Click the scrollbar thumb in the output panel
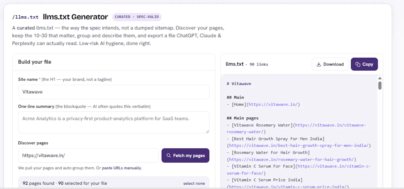 [380, 85]
